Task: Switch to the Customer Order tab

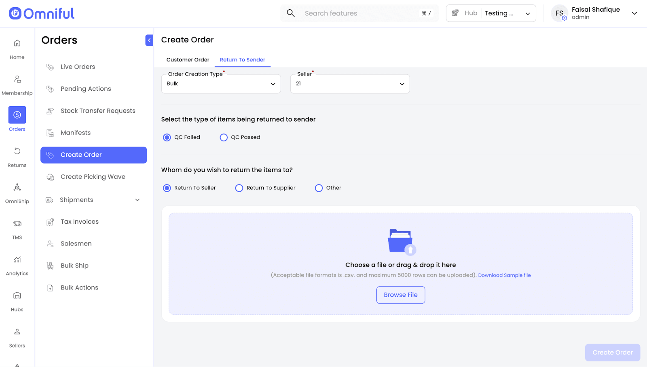Action: click(188, 60)
